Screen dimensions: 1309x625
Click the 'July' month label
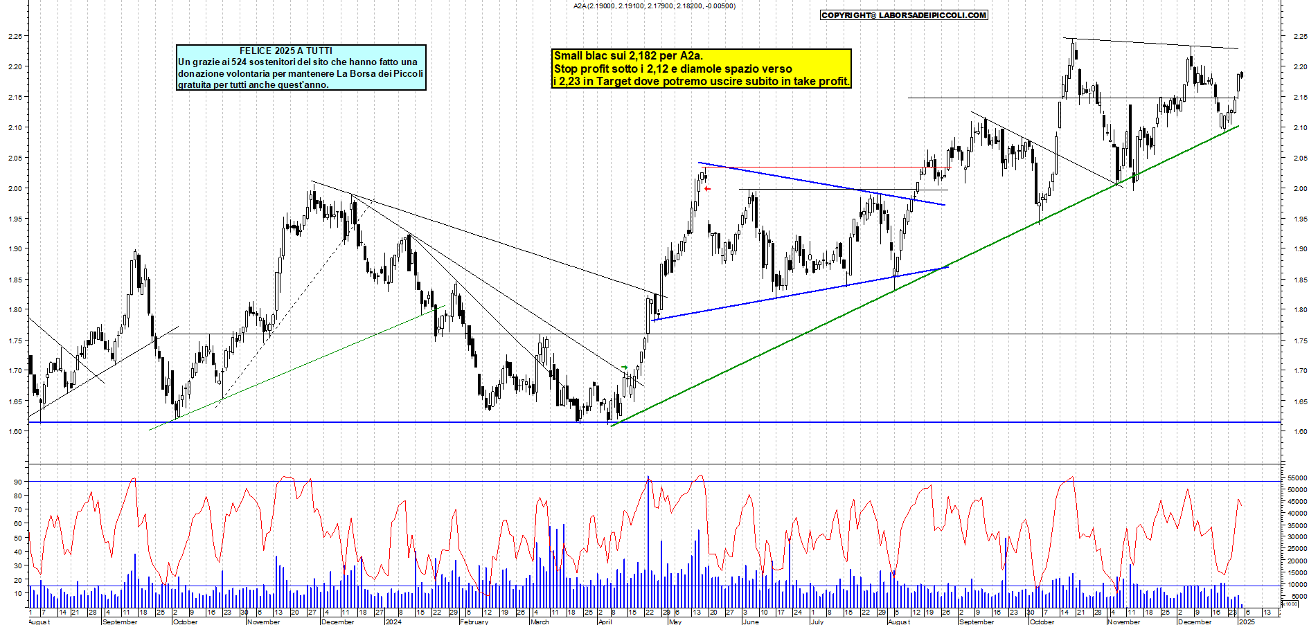[817, 622]
